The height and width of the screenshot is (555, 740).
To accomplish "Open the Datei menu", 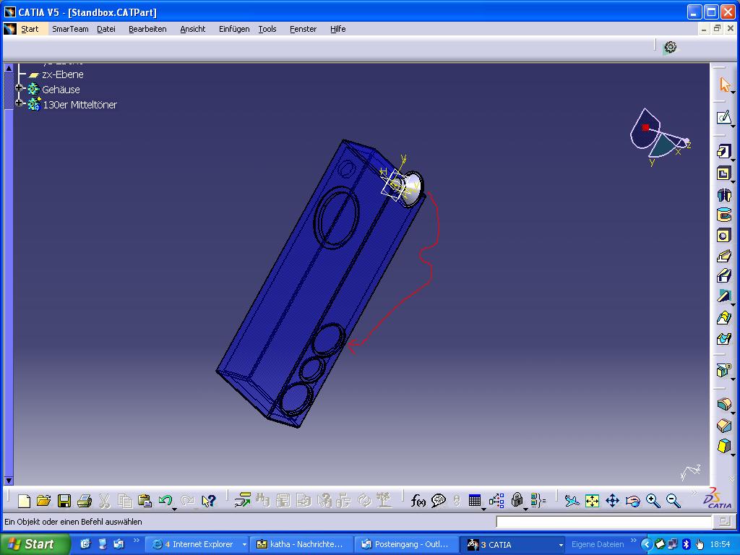I will [x=106, y=29].
